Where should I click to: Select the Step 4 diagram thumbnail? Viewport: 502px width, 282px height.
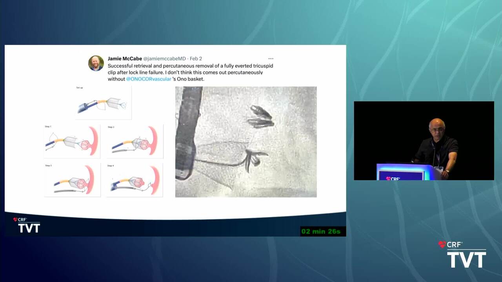(135, 180)
